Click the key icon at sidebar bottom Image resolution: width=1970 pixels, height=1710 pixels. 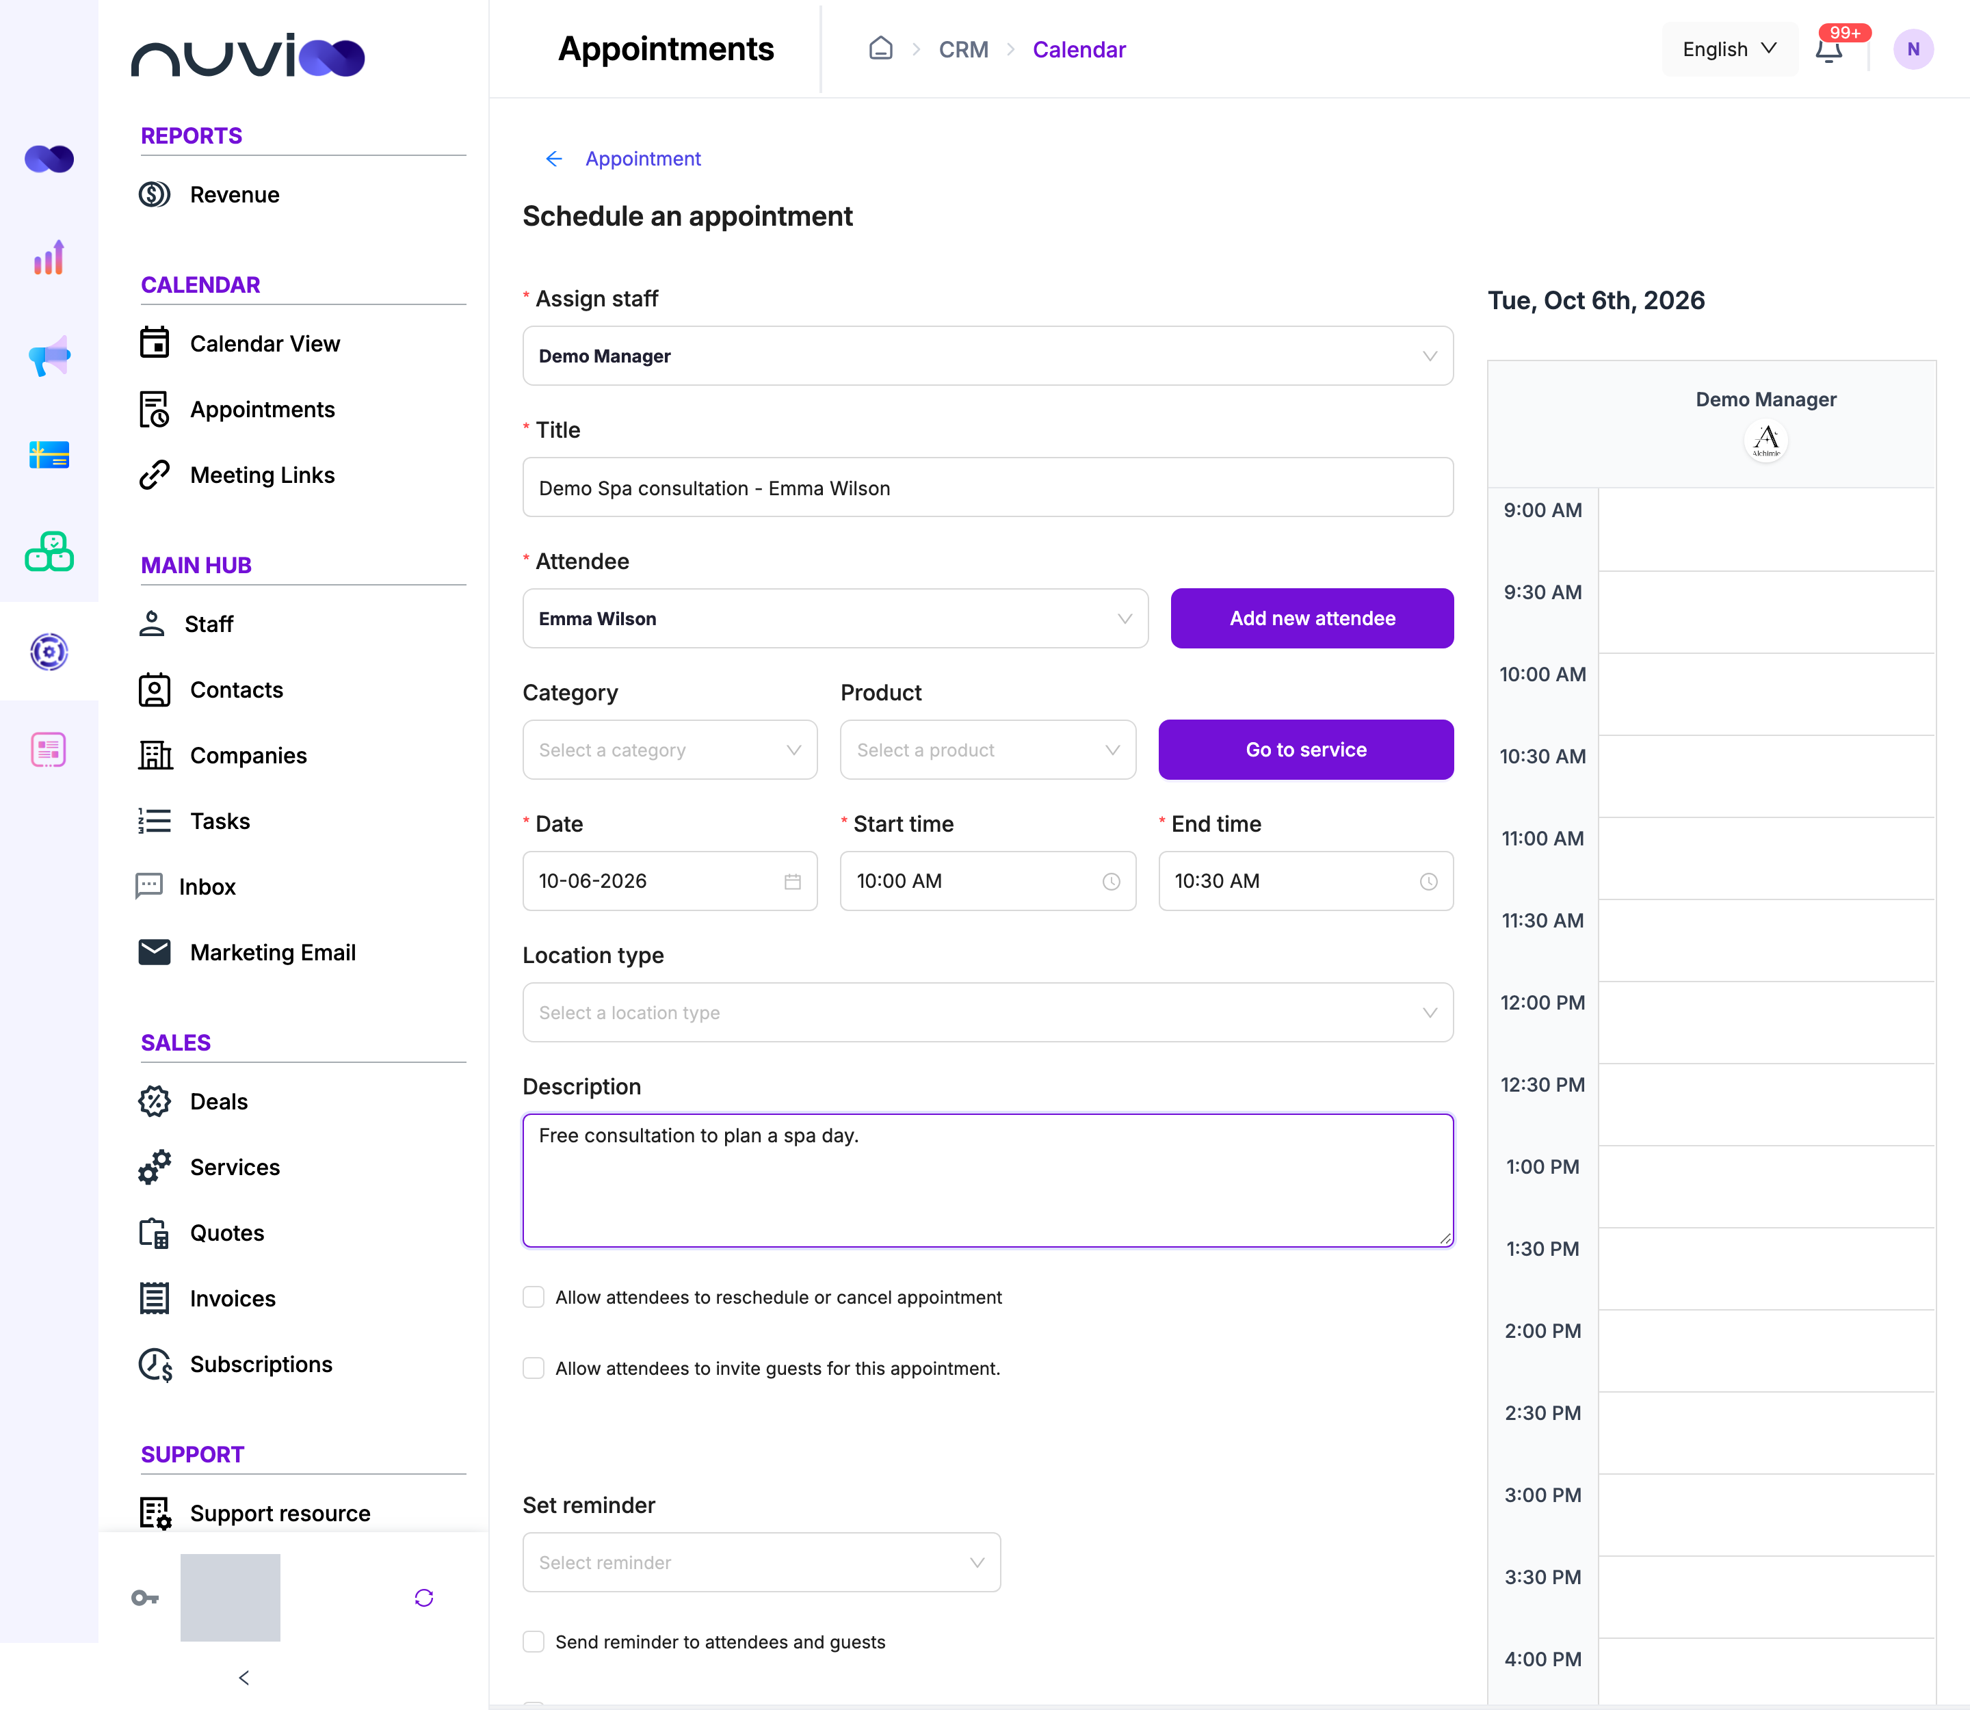point(145,1597)
